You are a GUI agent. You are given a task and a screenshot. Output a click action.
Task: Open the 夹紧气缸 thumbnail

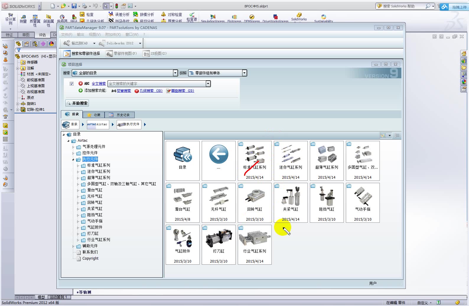291,203
